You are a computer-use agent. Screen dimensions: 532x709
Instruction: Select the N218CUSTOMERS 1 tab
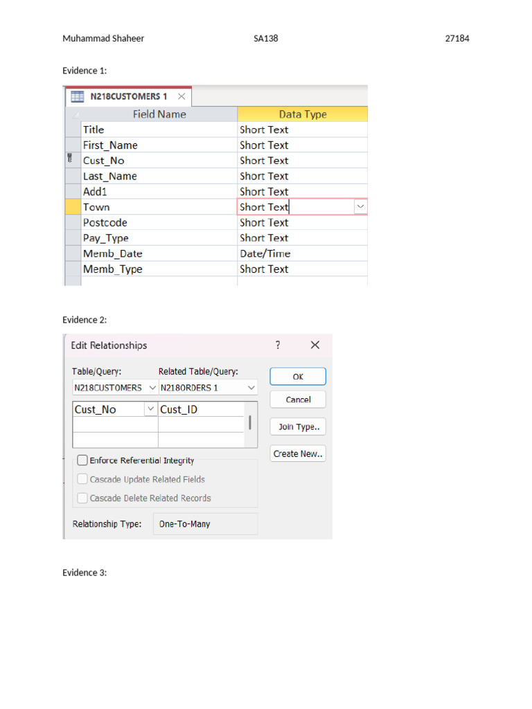(x=128, y=96)
